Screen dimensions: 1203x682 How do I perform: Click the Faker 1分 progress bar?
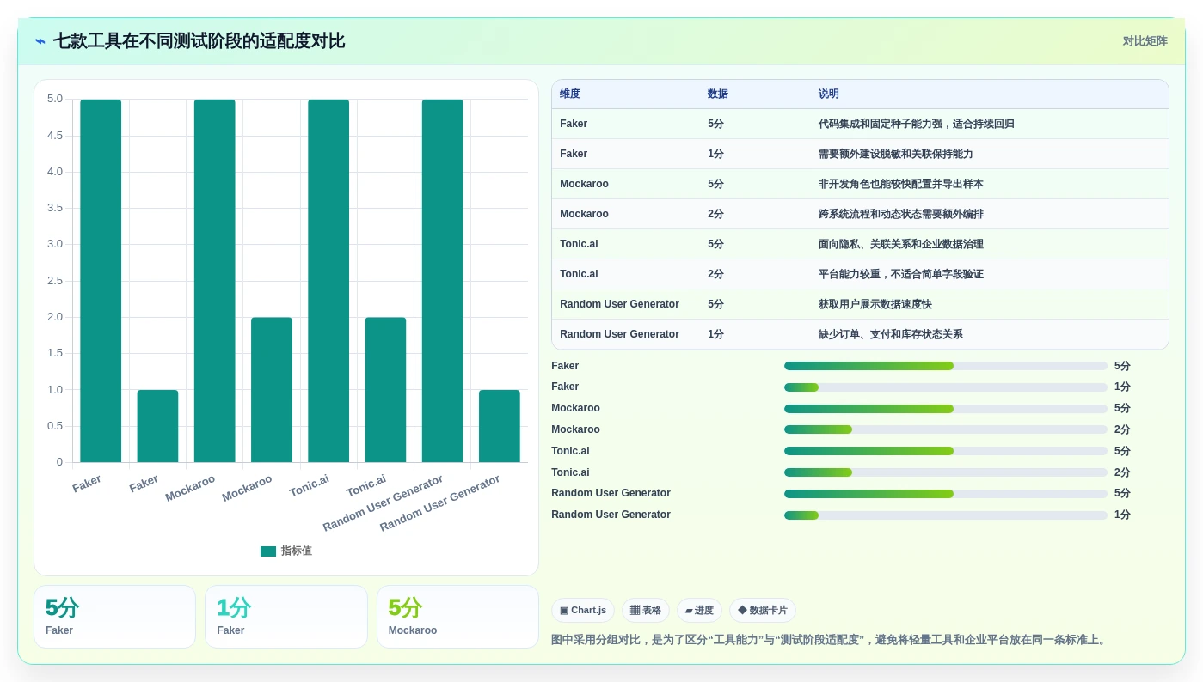coord(946,387)
